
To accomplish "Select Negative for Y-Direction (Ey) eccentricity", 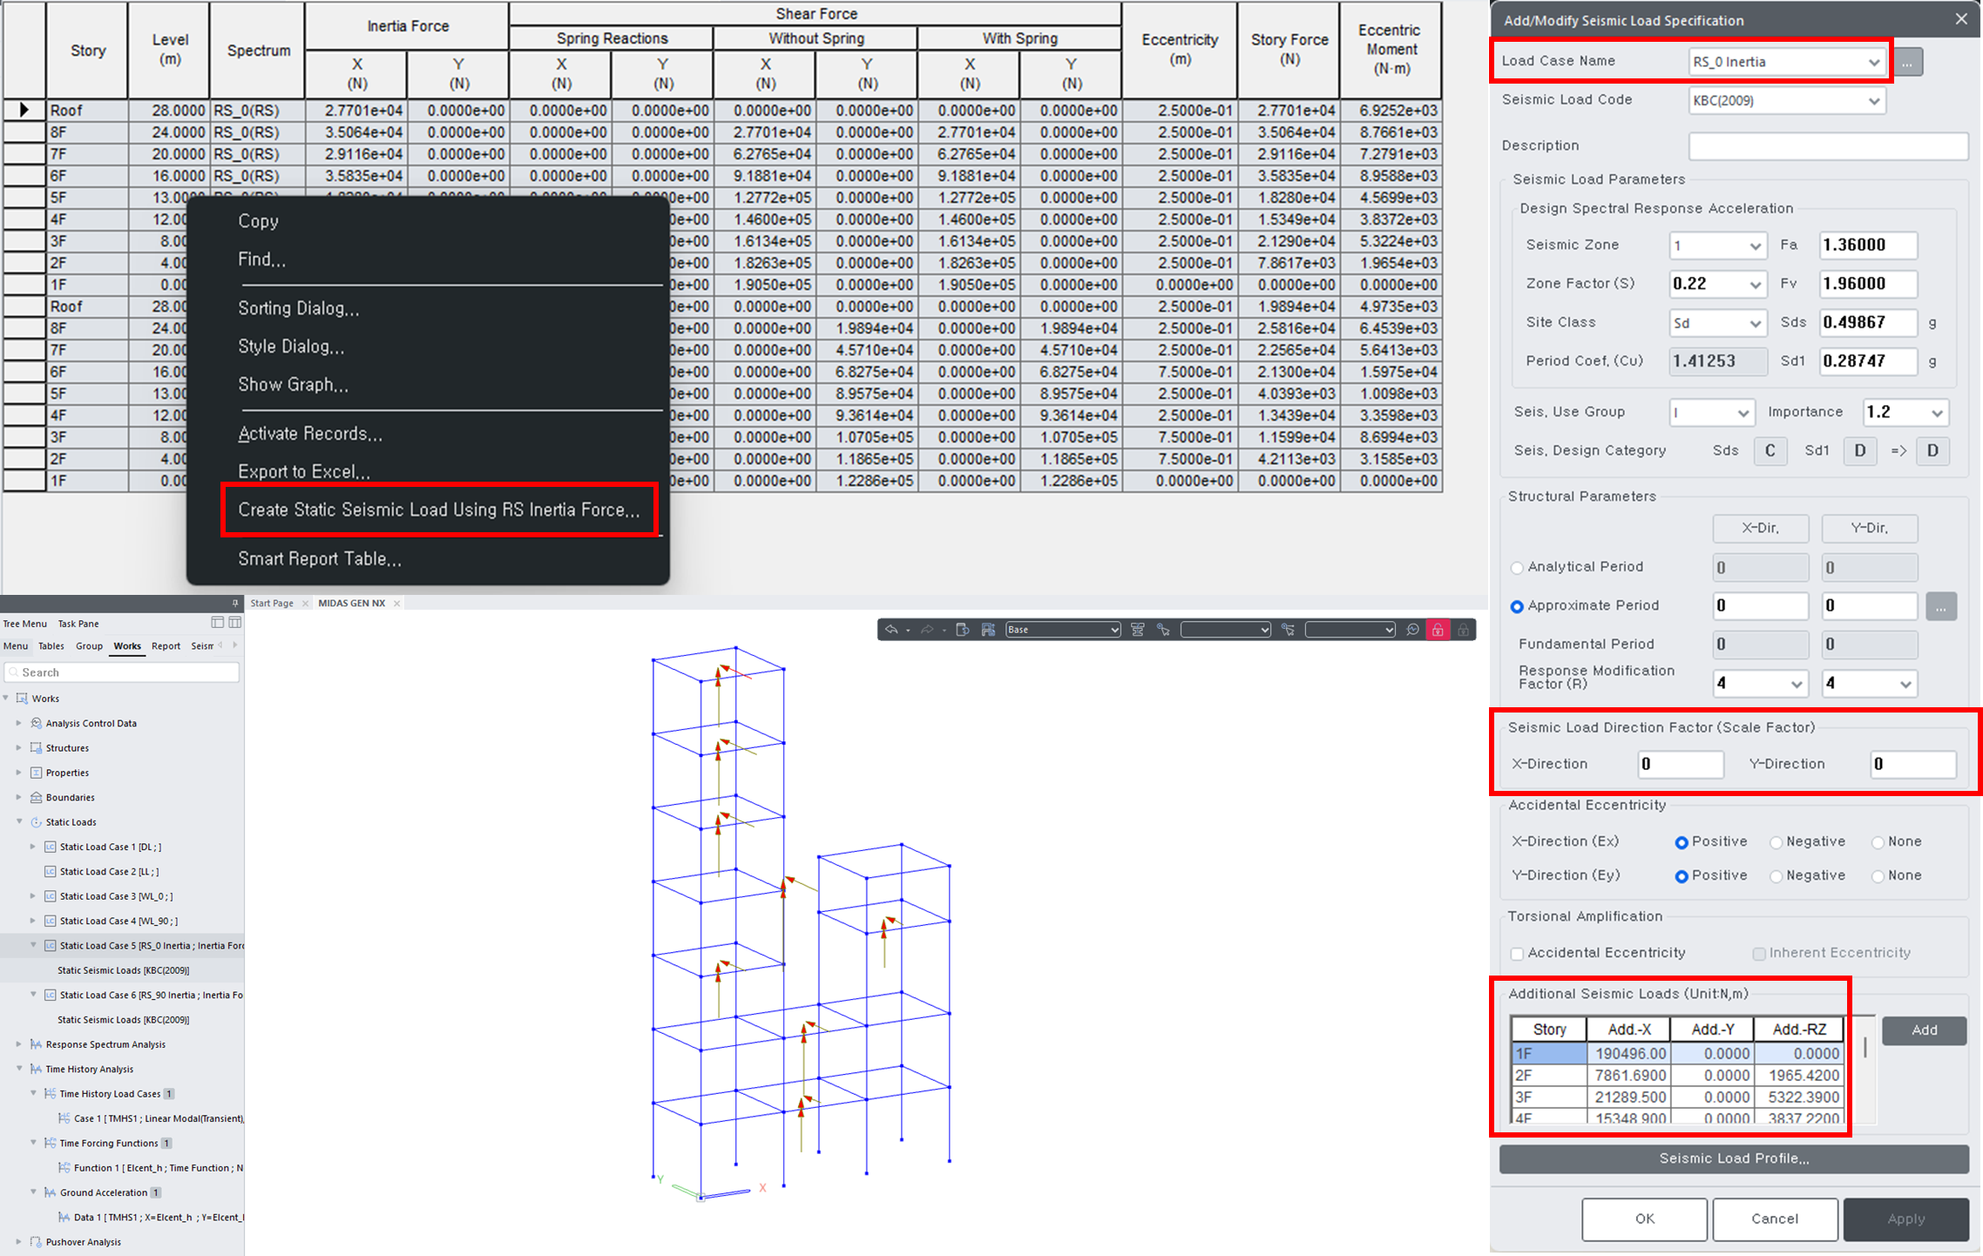I will point(1776,876).
